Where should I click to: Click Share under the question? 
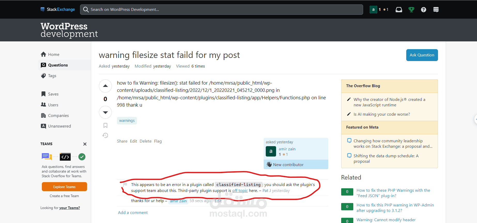pos(122,141)
